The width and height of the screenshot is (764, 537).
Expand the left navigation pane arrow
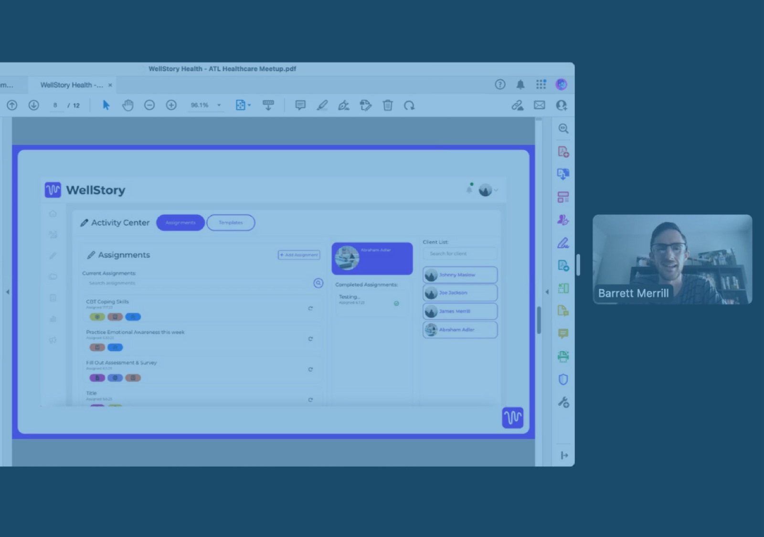coord(8,292)
